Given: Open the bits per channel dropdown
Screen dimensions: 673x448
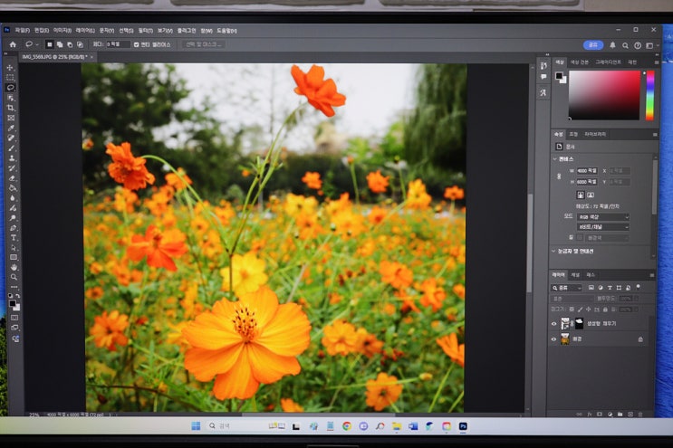Looking at the screenshot, I should coord(602,227).
